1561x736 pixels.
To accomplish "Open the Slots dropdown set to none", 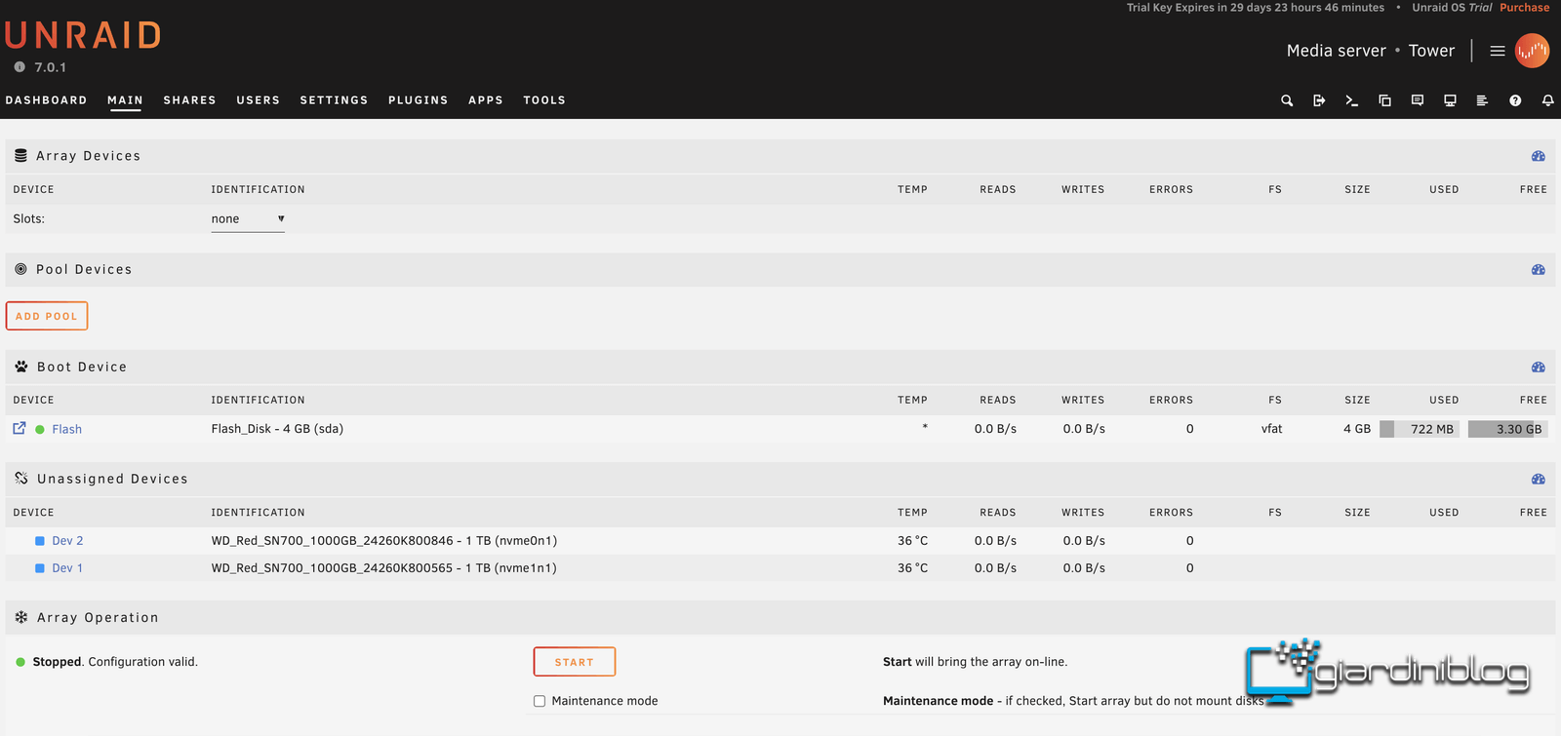I will click(248, 219).
